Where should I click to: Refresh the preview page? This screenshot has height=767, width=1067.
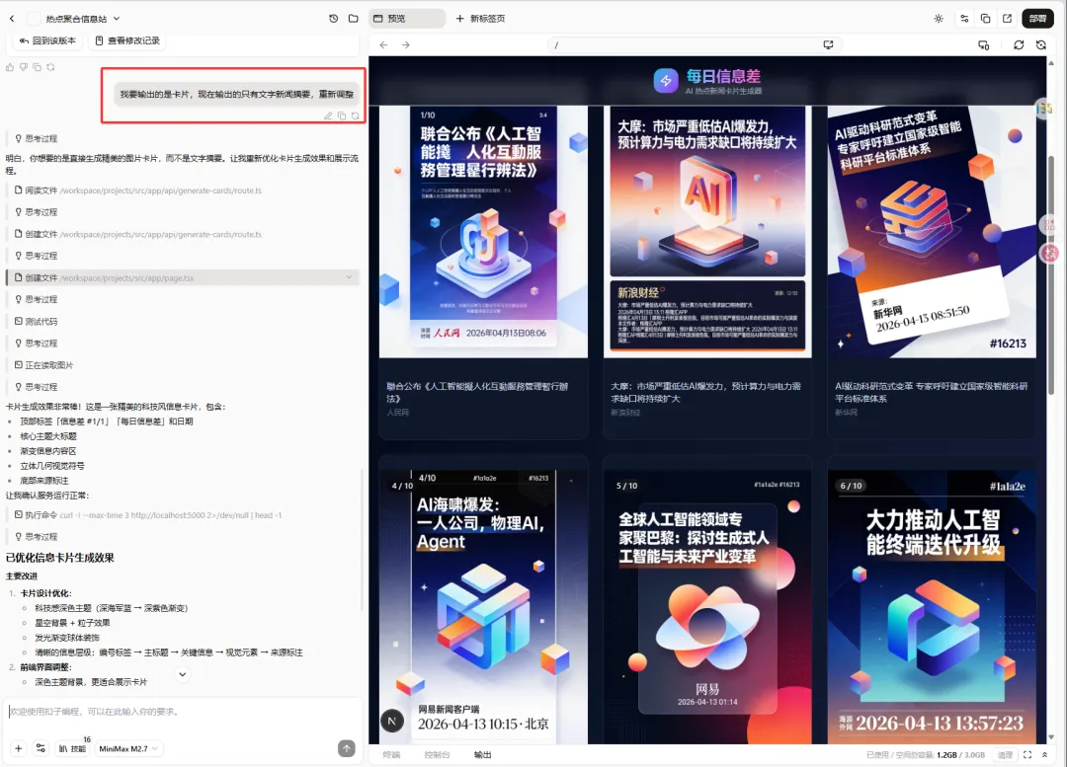tap(1018, 44)
